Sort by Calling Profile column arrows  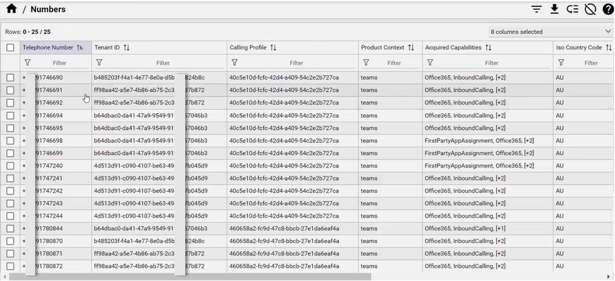[x=273, y=48]
